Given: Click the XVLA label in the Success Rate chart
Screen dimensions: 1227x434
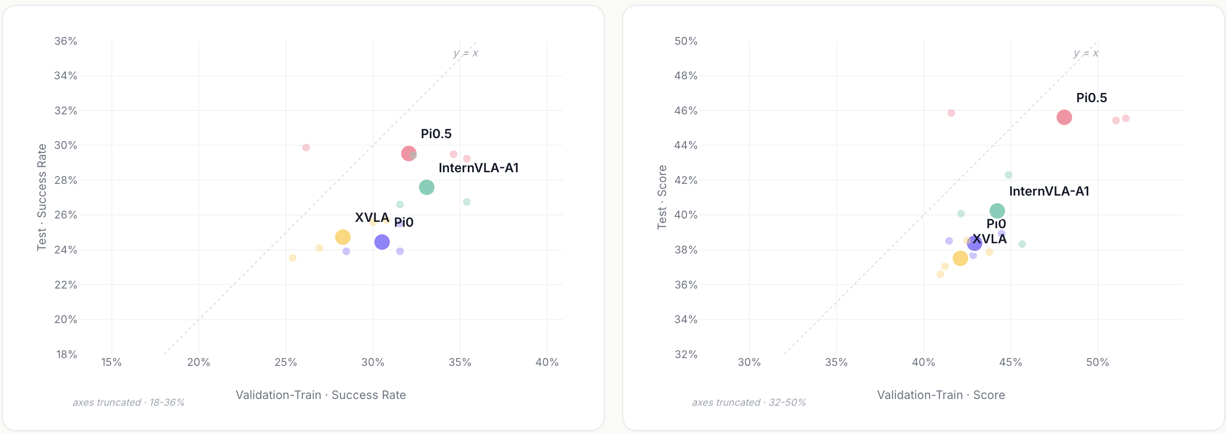Looking at the screenshot, I should (x=372, y=217).
